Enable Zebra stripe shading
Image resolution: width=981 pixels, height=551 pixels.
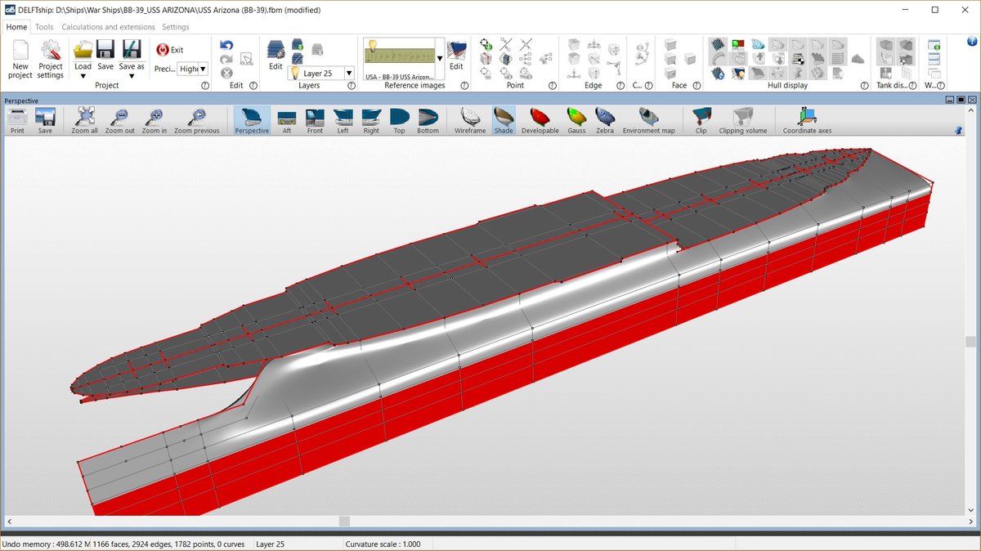[x=605, y=119]
